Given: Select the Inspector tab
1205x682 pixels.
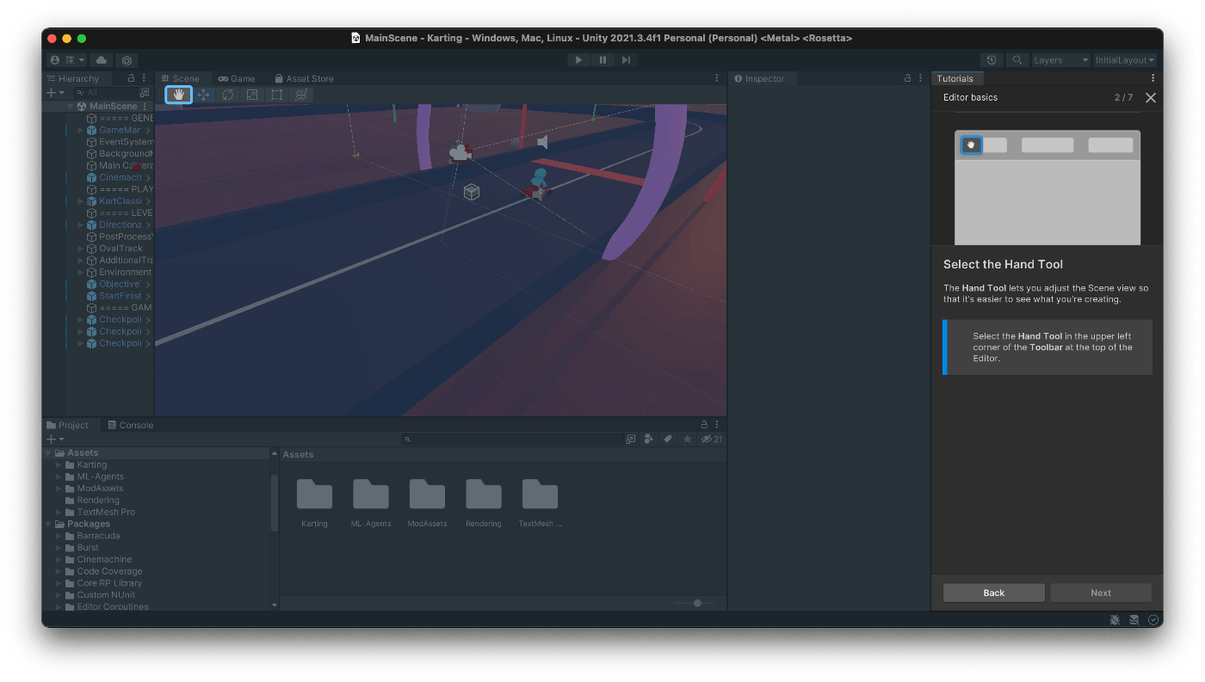Looking at the screenshot, I should [x=759, y=78].
